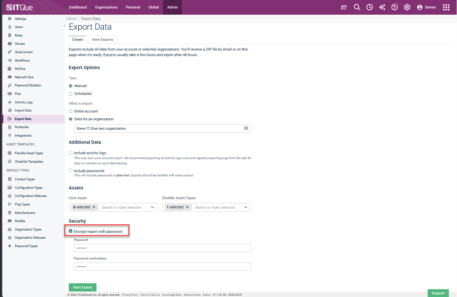
Task: Click the Start Export button
Action: 82,287
